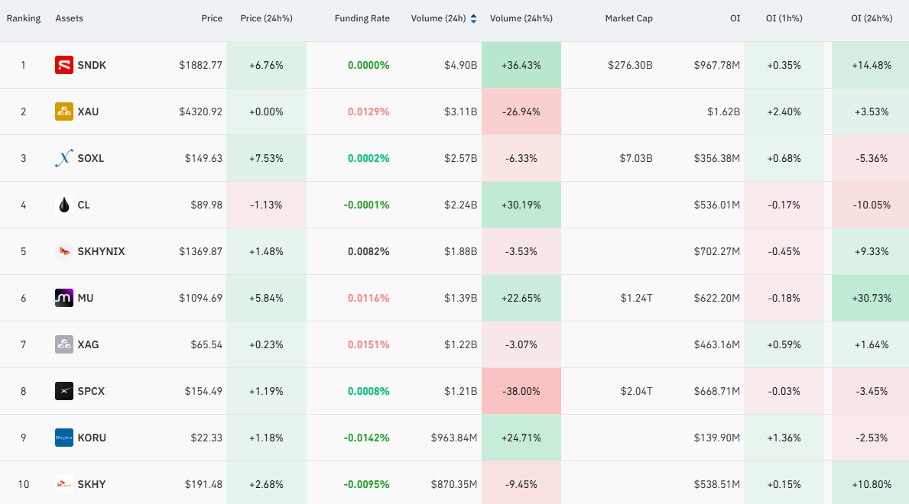Open the SKHYNIX asset name link
Screen dimensions: 909x504
(102, 251)
